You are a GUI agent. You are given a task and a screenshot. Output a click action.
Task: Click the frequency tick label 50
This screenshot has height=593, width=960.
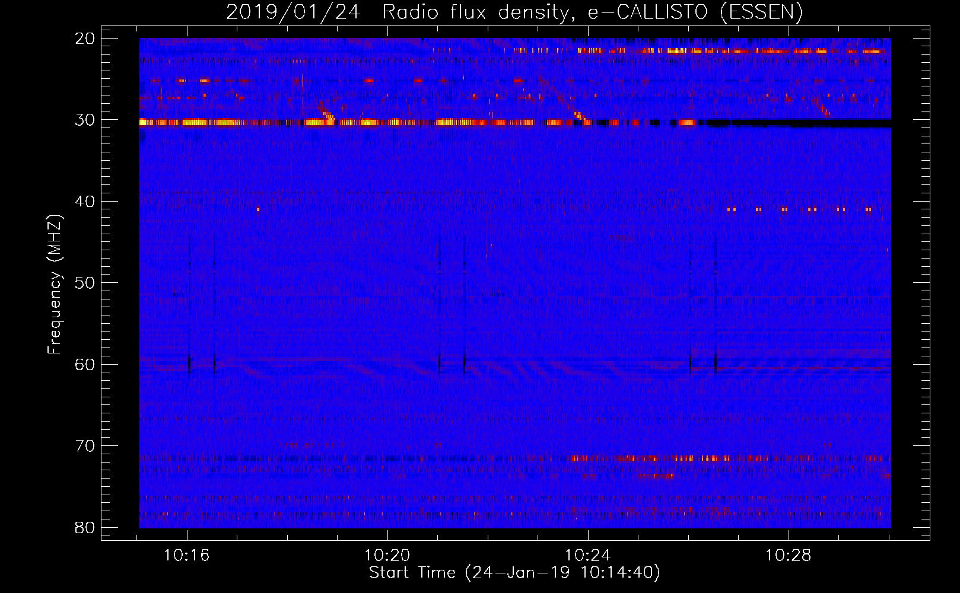[x=85, y=283]
